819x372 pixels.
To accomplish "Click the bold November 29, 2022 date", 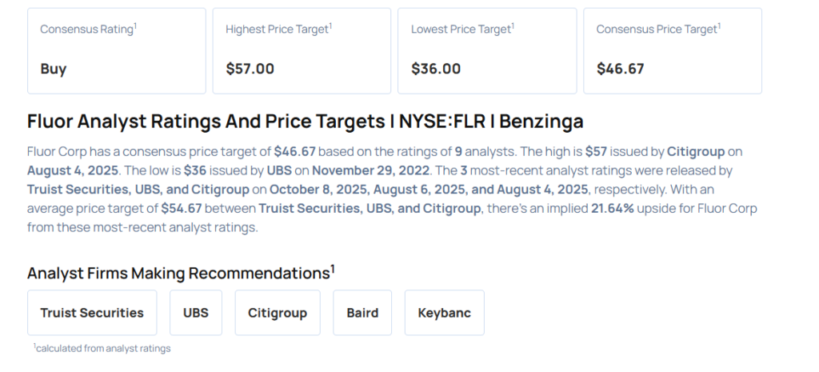I will 363,170.
